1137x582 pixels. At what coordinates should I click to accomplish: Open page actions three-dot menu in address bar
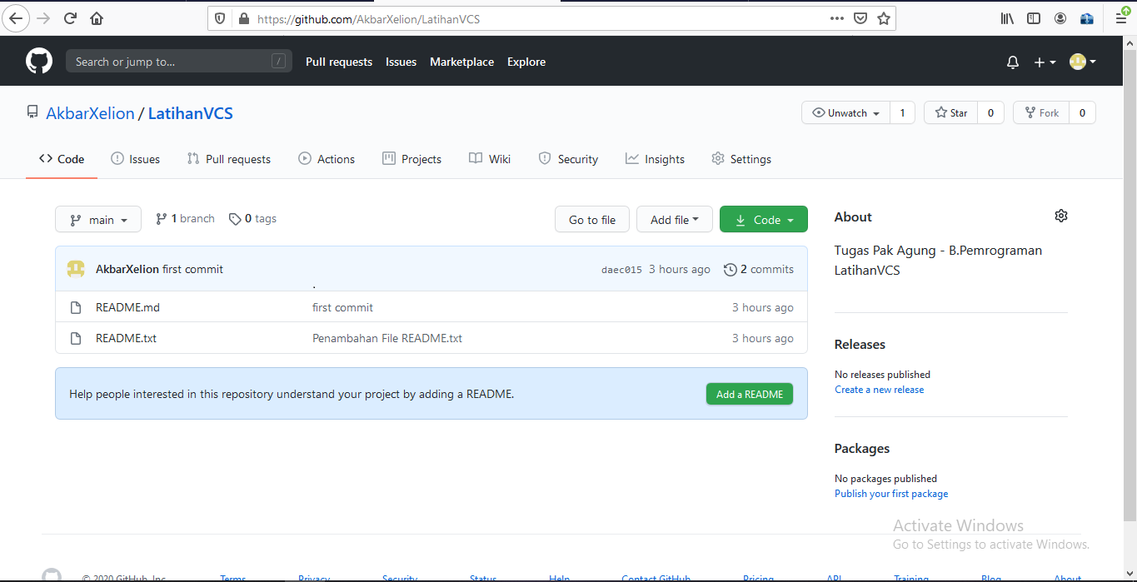pos(837,18)
